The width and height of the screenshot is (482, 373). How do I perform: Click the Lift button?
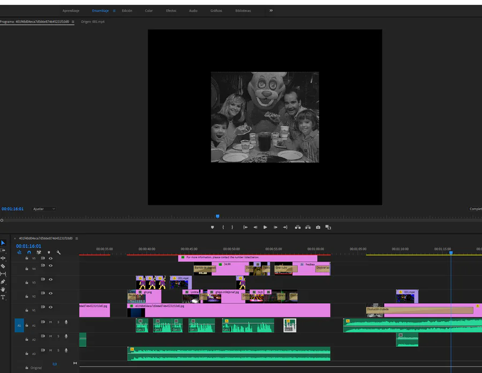tap(298, 227)
